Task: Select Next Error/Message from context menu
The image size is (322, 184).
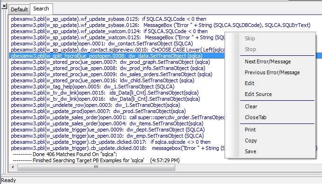Action: tap(268, 61)
